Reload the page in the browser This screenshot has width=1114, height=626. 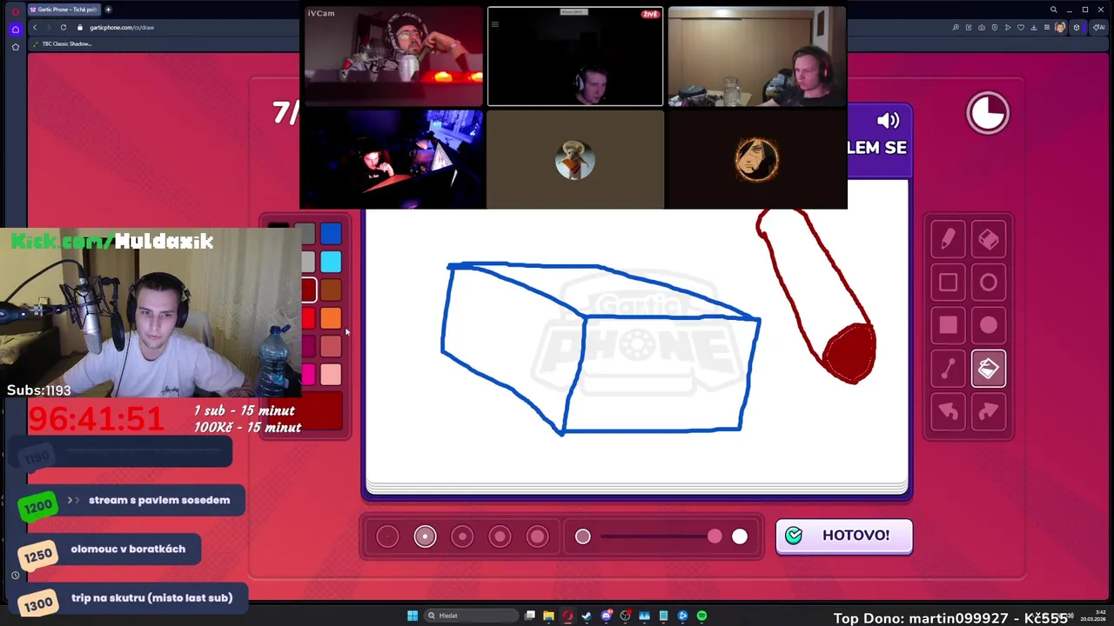click(x=63, y=27)
